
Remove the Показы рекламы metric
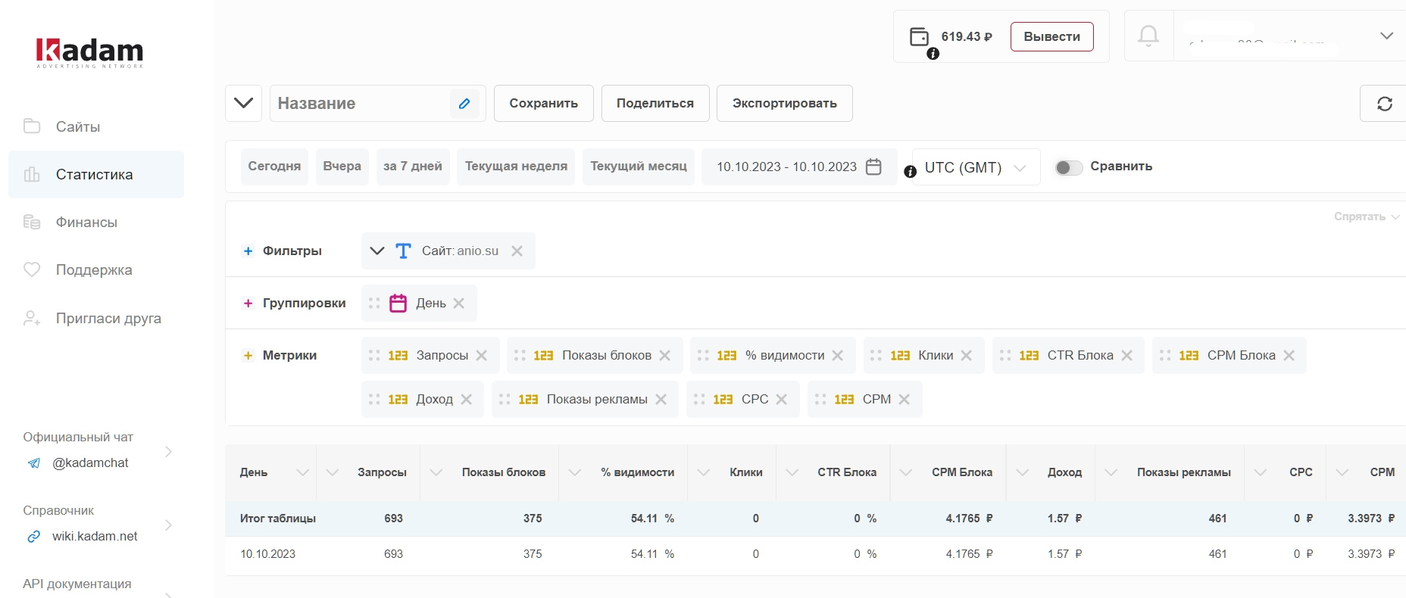pos(661,399)
